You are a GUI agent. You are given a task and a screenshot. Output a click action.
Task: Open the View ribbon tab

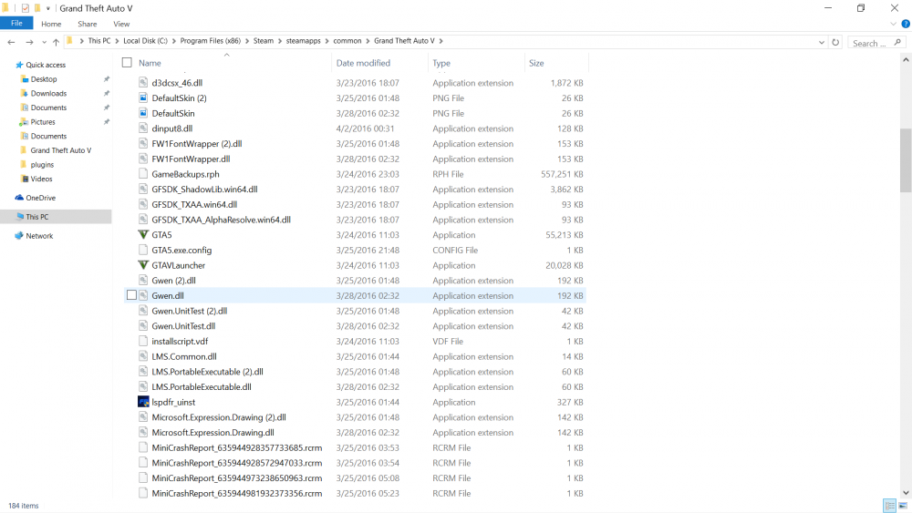[x=121, y=24]
